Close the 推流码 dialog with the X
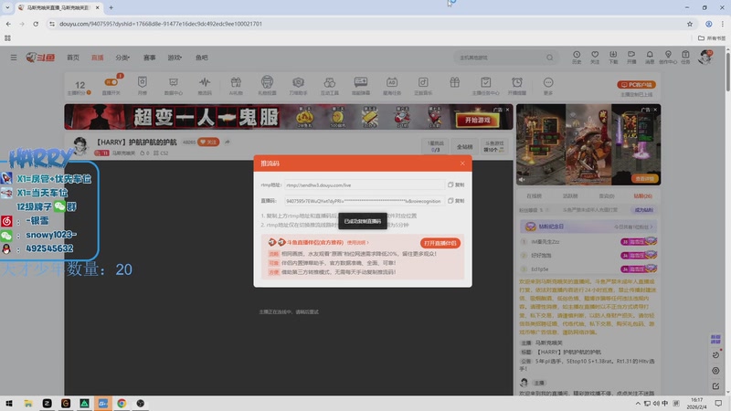 pyautogui.click(x=462, y=163)
